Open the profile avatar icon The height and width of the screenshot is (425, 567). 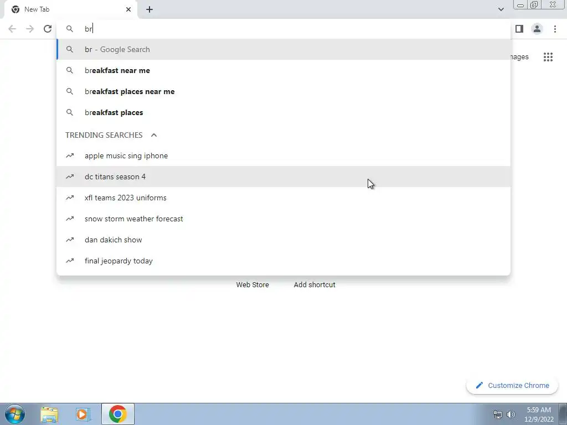pyautogui.click(x=537, y=29)
